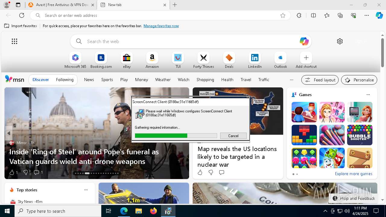
Task: Open a new browser tab
Action: tap(175, 5)
